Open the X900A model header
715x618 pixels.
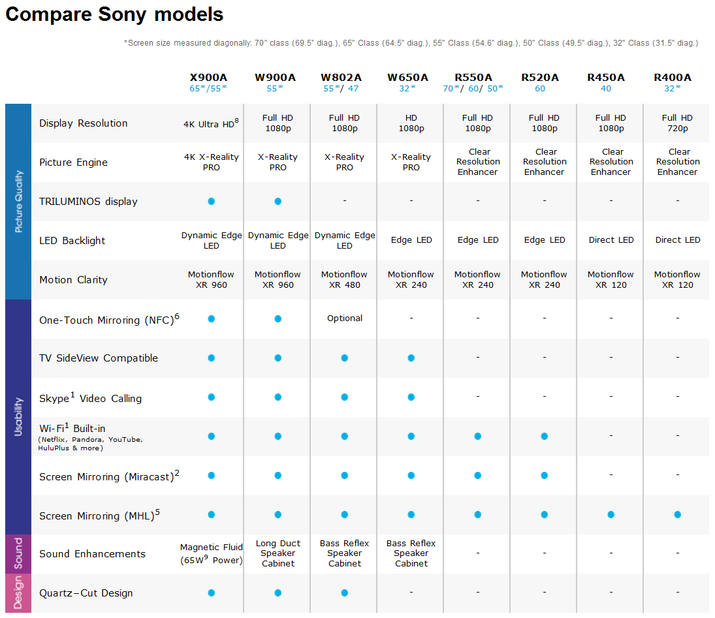tap(208, 78)
